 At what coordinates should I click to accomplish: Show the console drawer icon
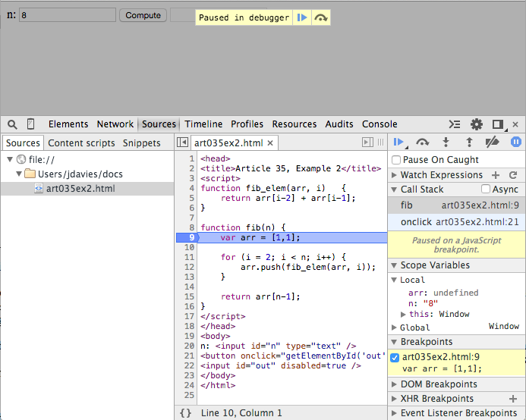455,124
